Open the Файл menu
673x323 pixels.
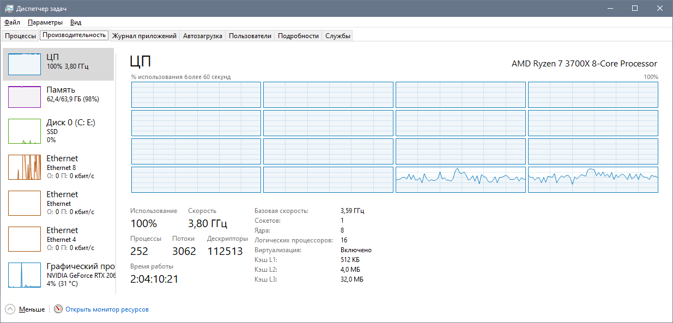tap(13, 22)
